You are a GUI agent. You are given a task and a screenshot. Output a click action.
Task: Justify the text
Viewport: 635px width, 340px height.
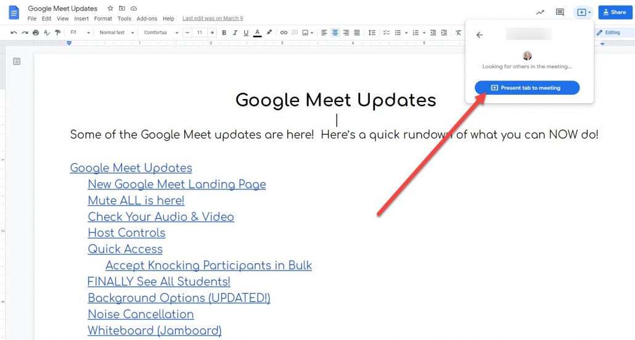click(x=357, y=33)
